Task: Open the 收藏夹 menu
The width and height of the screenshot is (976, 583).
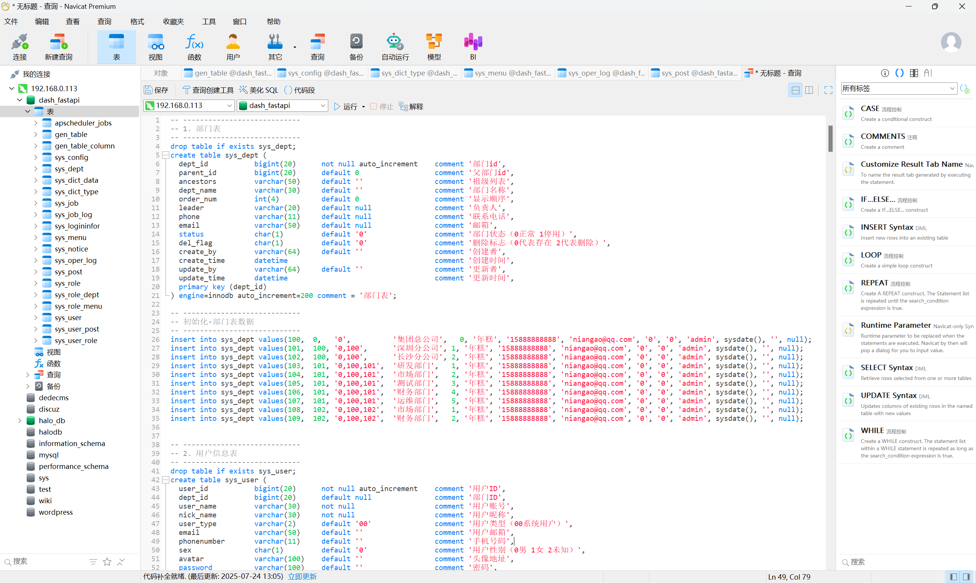Action: coord(173,21)
